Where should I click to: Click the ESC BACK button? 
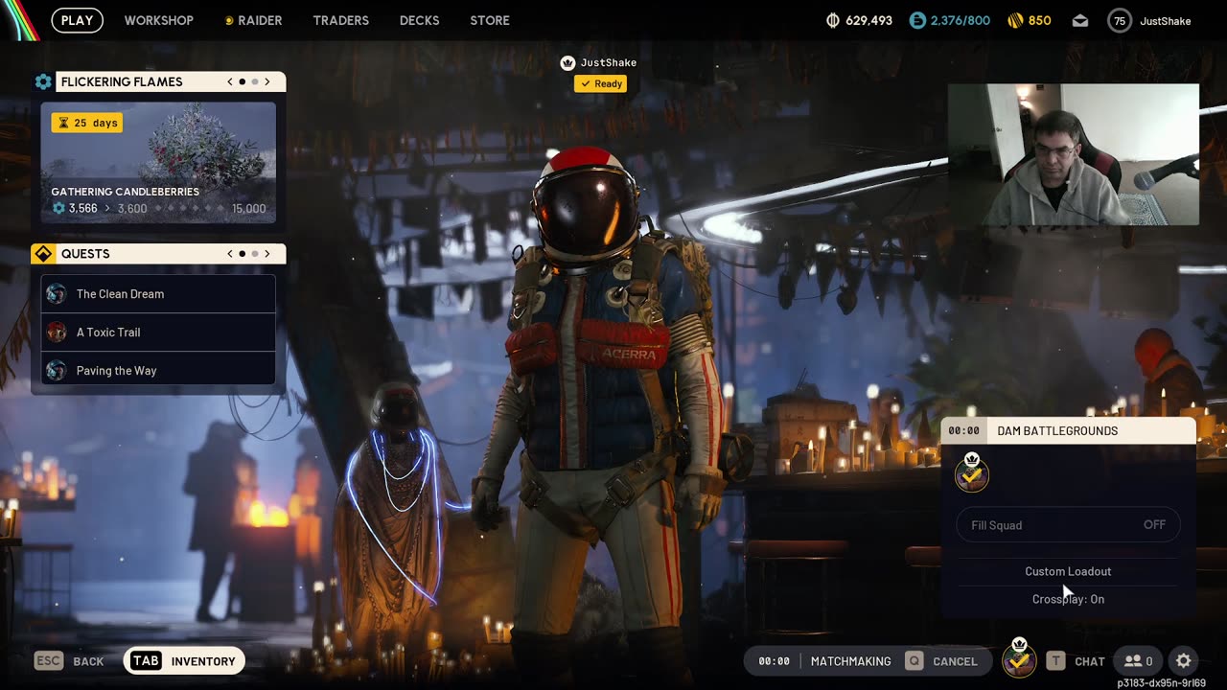tap(69, 661)
